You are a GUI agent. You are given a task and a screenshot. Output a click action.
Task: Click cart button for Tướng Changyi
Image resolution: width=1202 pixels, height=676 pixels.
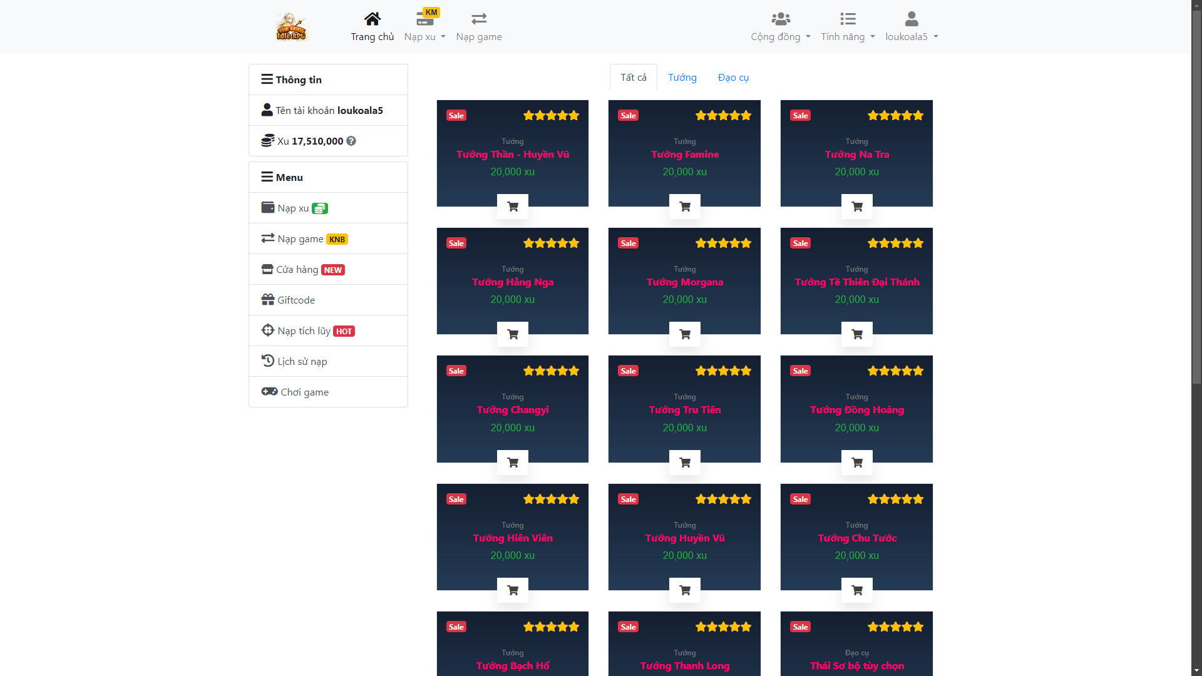click(512, 463)
